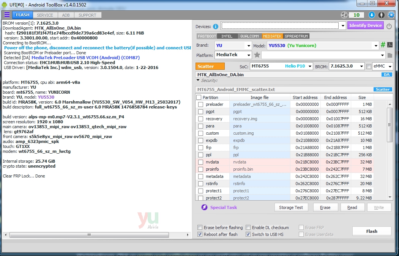399x256 pixels.
Task: Open the Devices dropdown
Action: point(343,26)
